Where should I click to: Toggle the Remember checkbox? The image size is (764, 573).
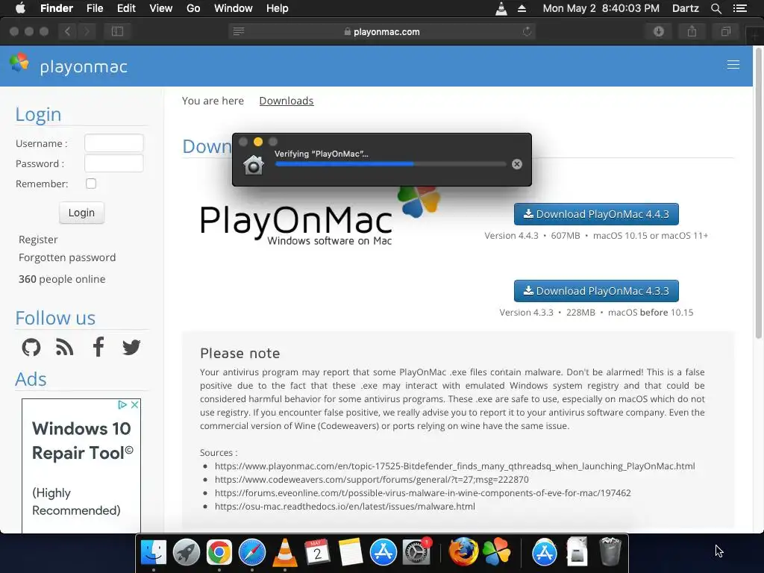(x=90, y=184)
